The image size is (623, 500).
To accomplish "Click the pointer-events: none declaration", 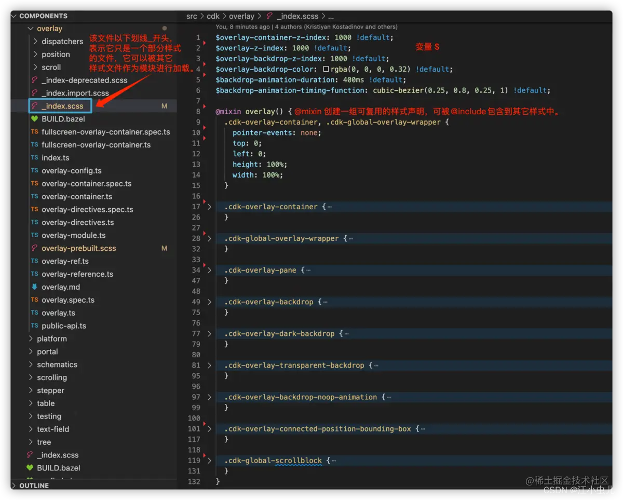I will 277,133.
